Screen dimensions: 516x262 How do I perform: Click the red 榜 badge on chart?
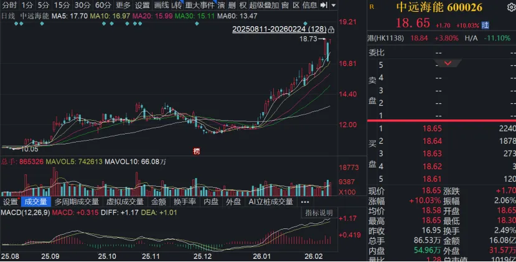pyautogui.click(x=197, y=151)
